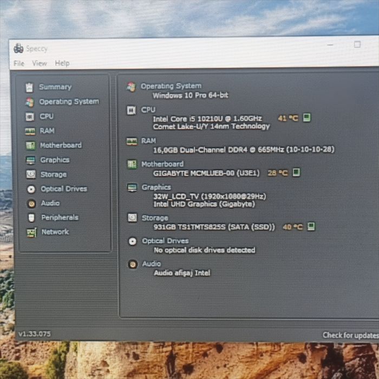Click the CPU temperature indicator icon next to 41 °C
This screenshot has height=379, width=379.
pyautogui.click(x=307, y=117)
